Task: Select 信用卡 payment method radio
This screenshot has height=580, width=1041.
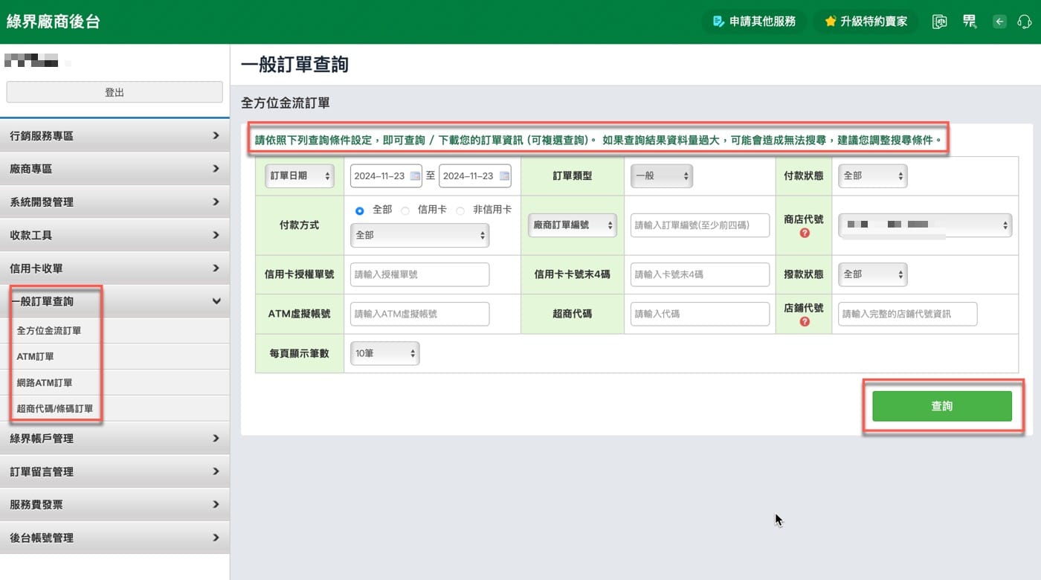Action: 405,210
